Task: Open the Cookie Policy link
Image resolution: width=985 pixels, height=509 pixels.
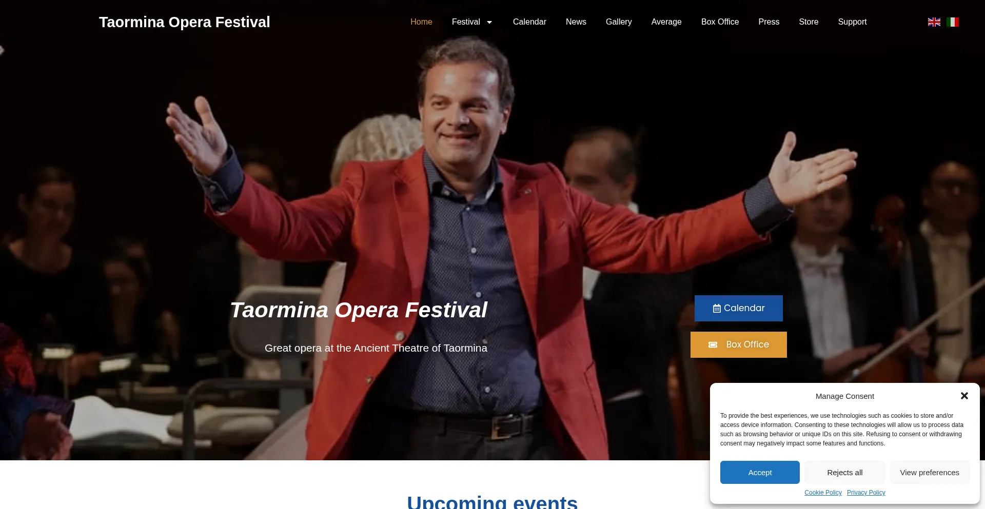Action: tap(823, 493)
